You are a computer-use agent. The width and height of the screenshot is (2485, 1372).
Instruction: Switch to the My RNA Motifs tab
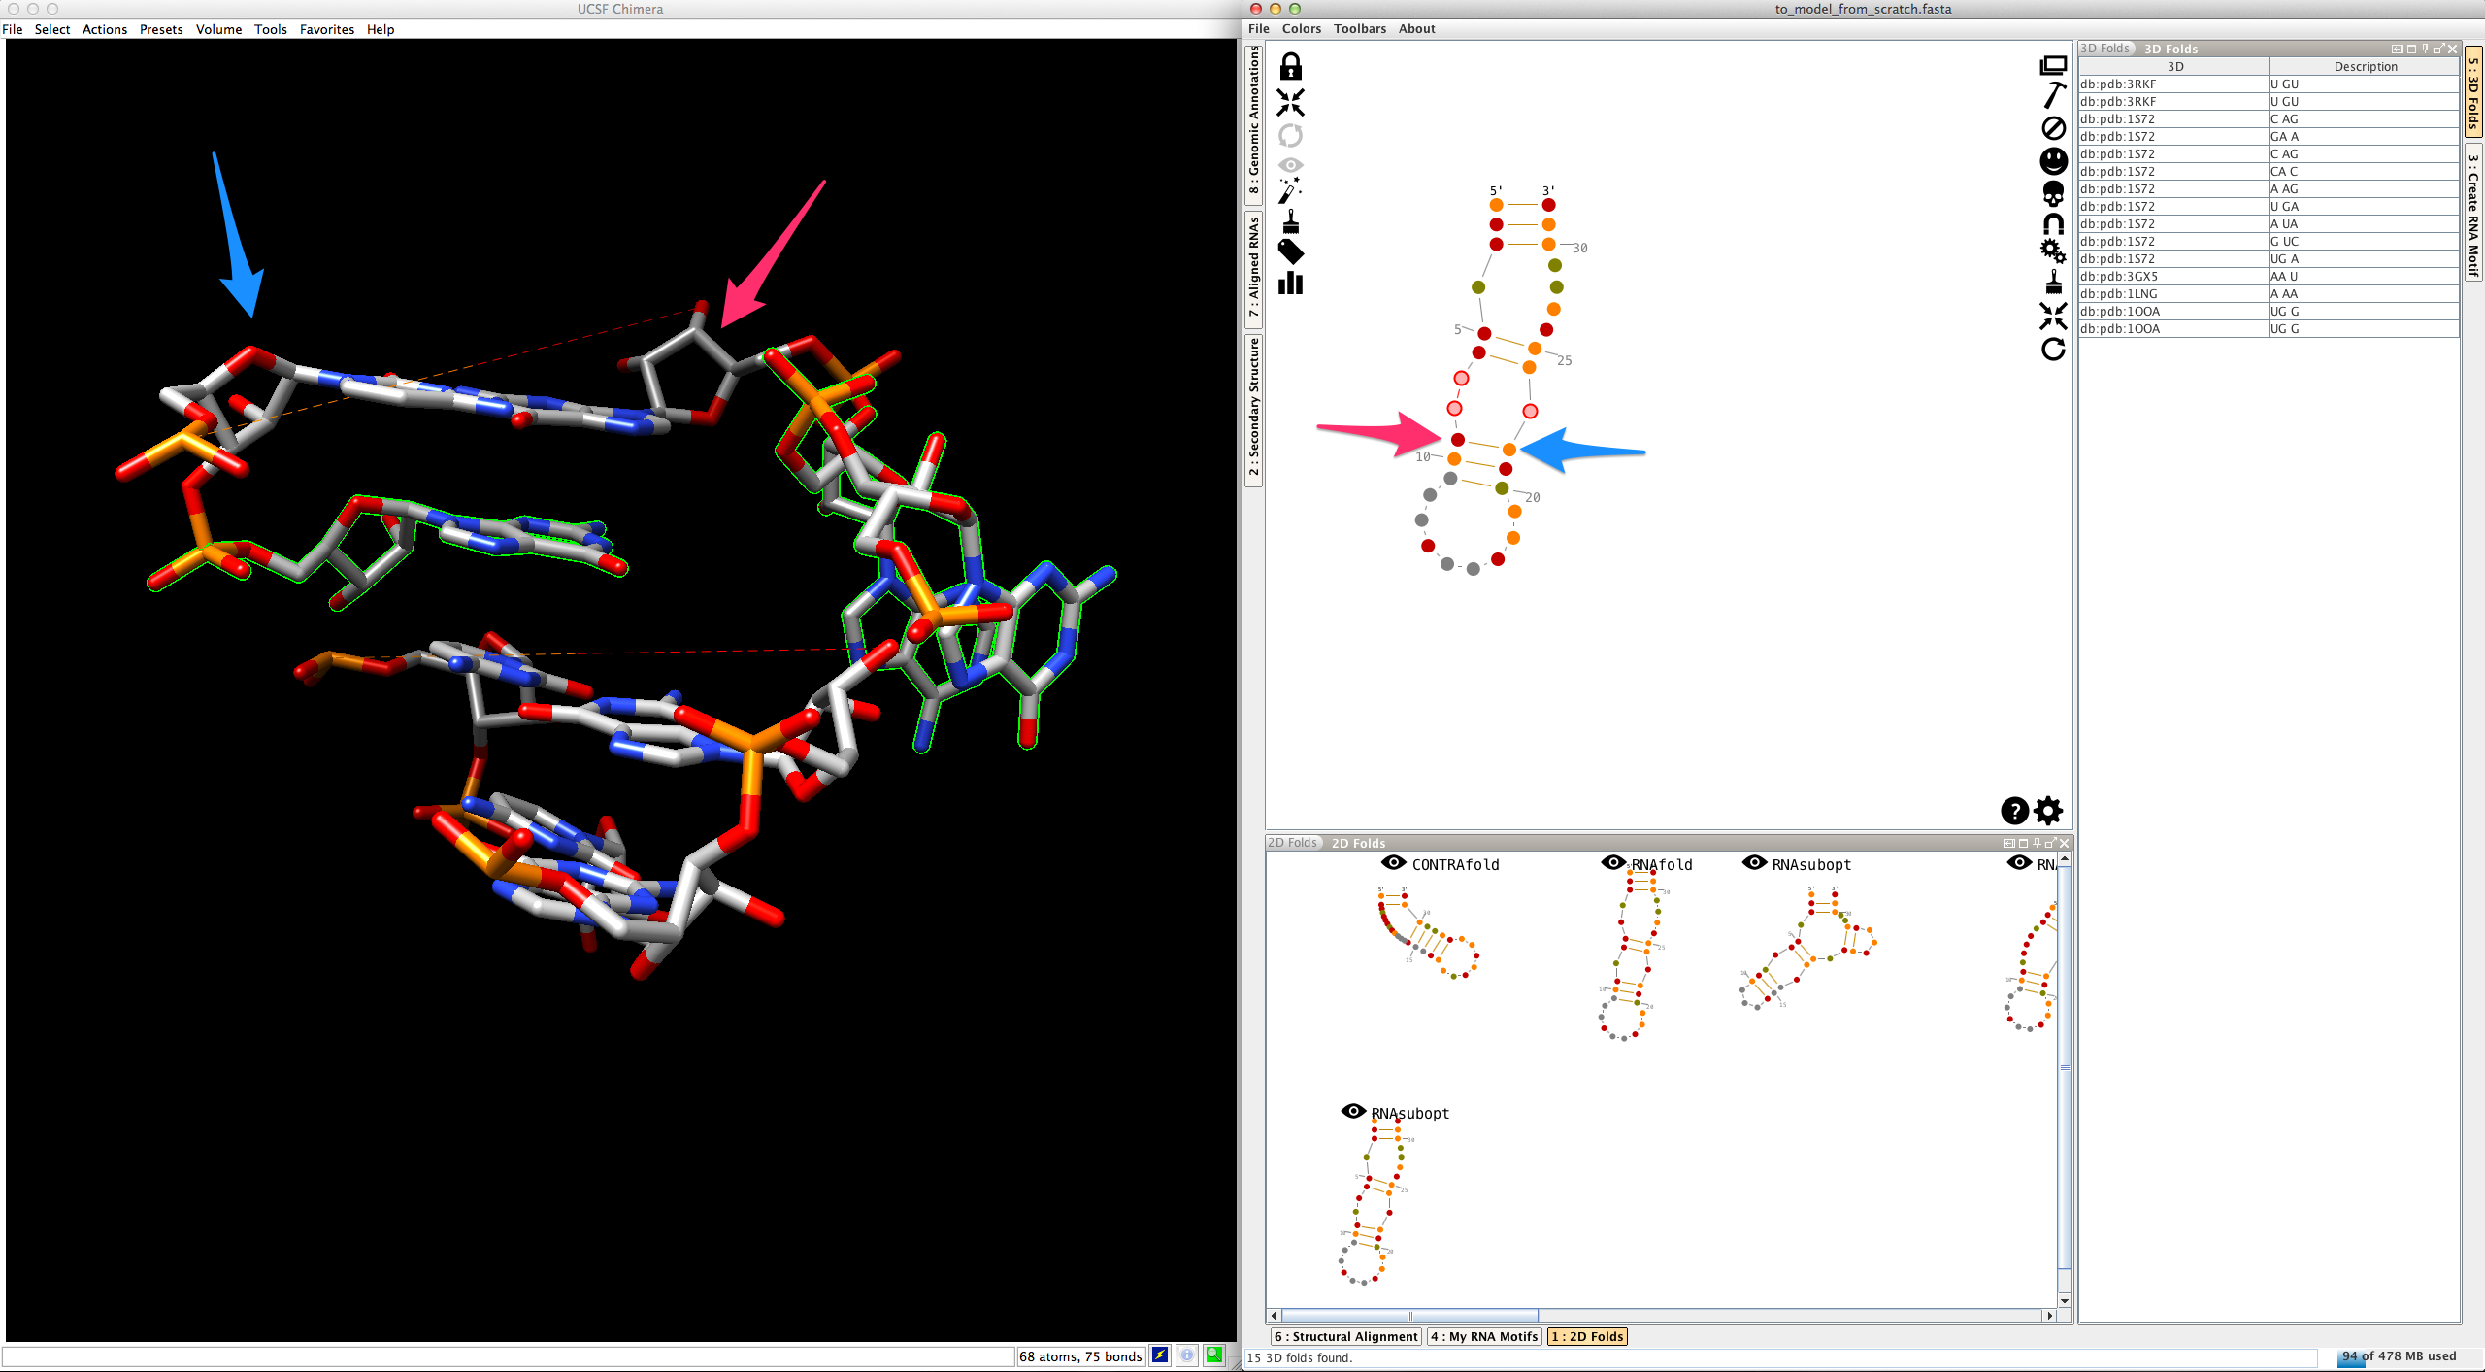click(x=1484, y=1337)
